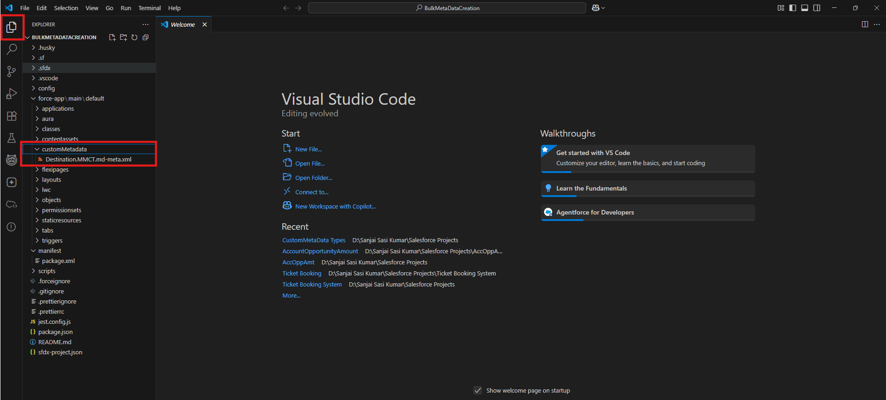886x400 pixels.
Task: Open the Source Control view
Action: (12, 72)
